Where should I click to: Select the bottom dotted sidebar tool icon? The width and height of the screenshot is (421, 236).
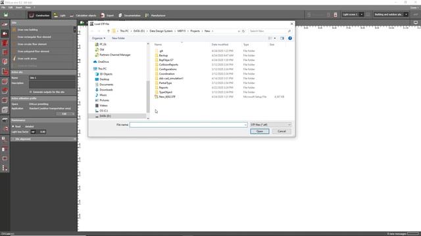[x=5, y=168]
